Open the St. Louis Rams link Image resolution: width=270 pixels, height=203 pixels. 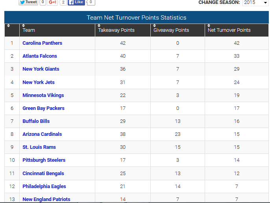39,147
